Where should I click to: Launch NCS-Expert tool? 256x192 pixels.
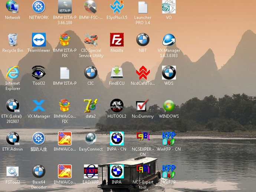click(x=143, y=169)
